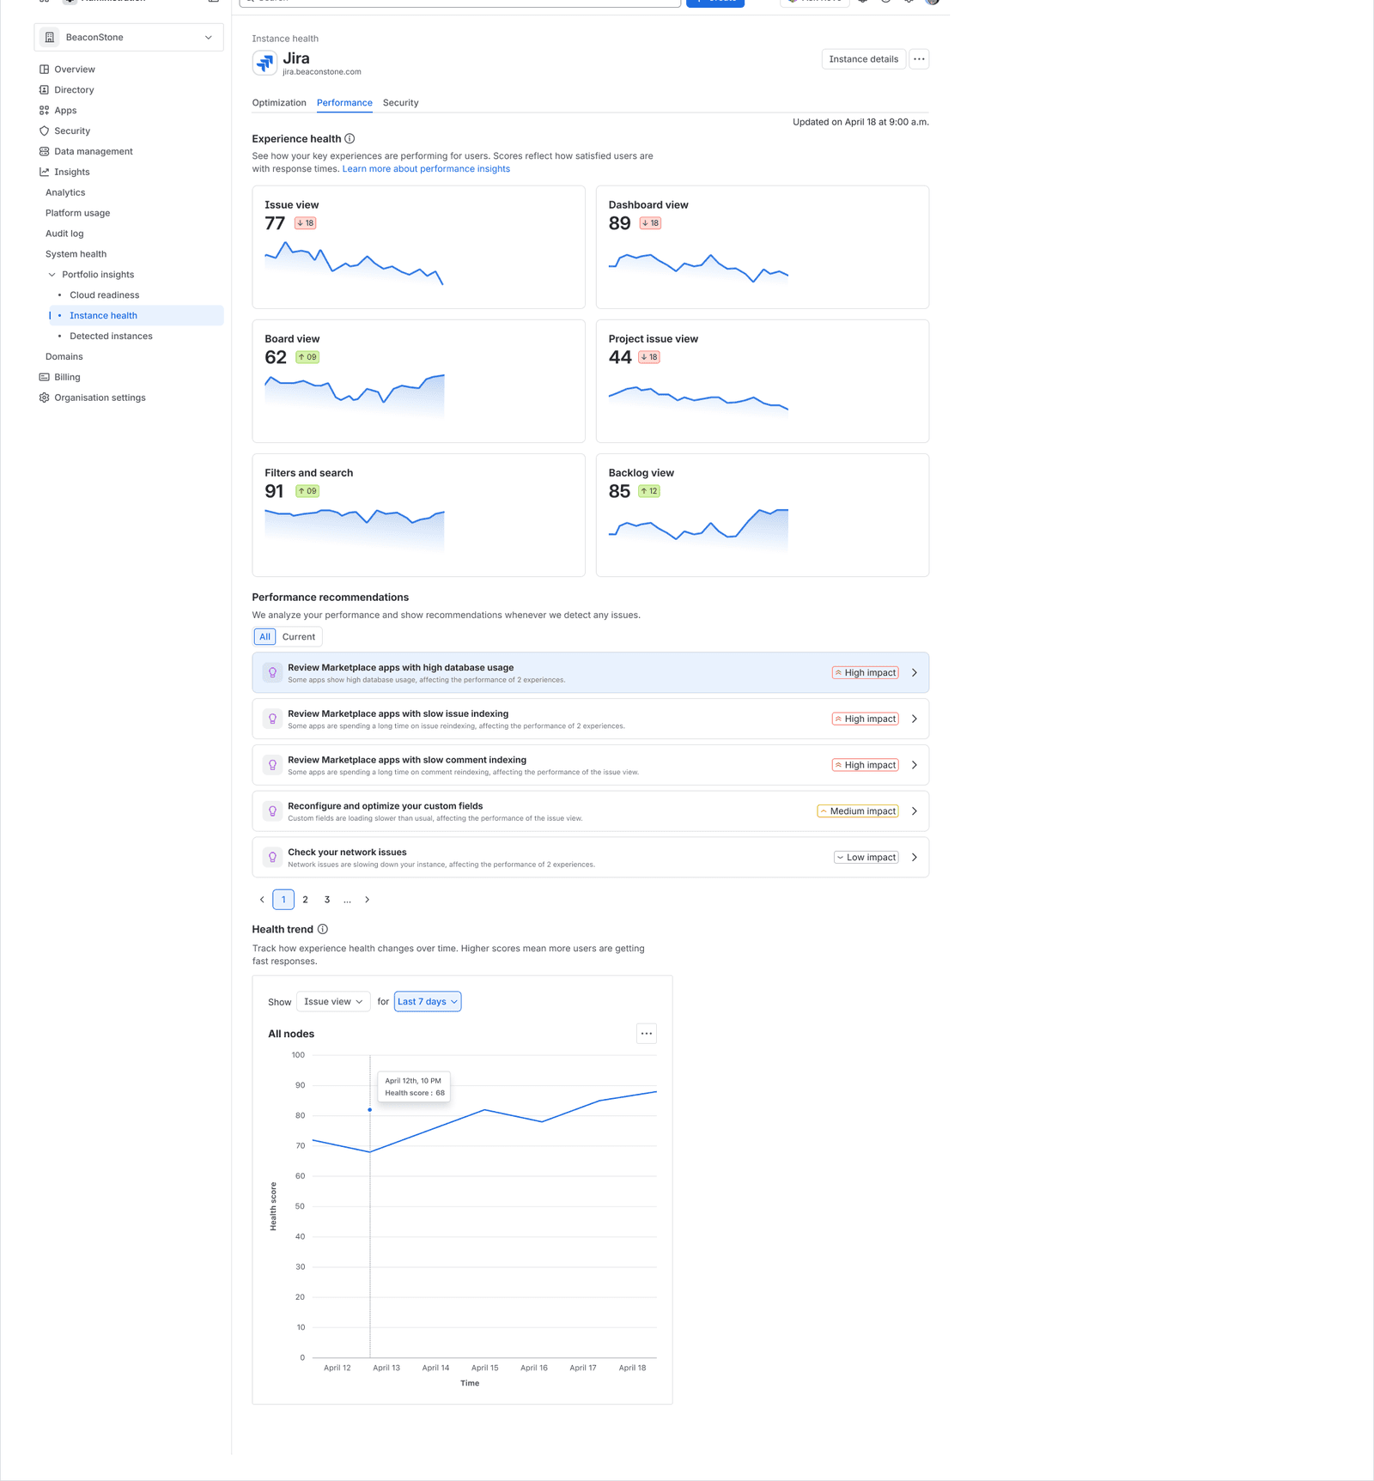Click the lightbulb icon for custom fields recommendation
Screen dimensions: 1374x1481
click(272, 812)
